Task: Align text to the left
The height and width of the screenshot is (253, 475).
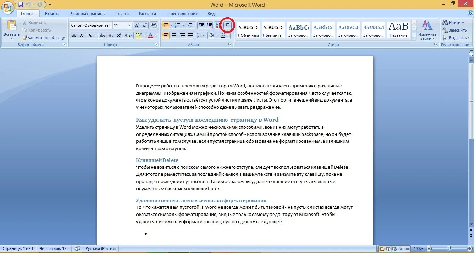Action: click(x=166, y=35)
